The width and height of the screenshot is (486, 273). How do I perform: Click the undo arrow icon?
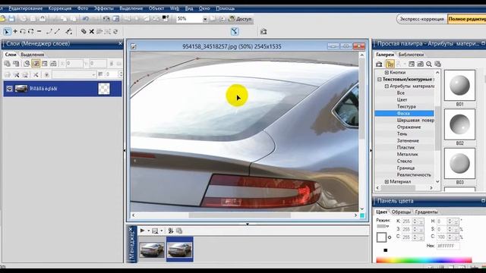(85, 18)
